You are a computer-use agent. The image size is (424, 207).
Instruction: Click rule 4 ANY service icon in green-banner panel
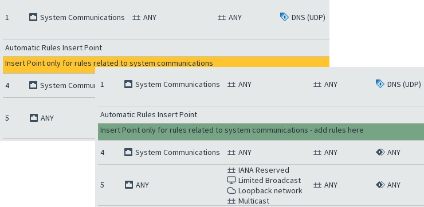[x=380, y=153]
